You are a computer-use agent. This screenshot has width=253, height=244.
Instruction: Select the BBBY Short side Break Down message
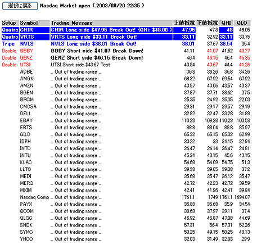[x=97, y=51]
